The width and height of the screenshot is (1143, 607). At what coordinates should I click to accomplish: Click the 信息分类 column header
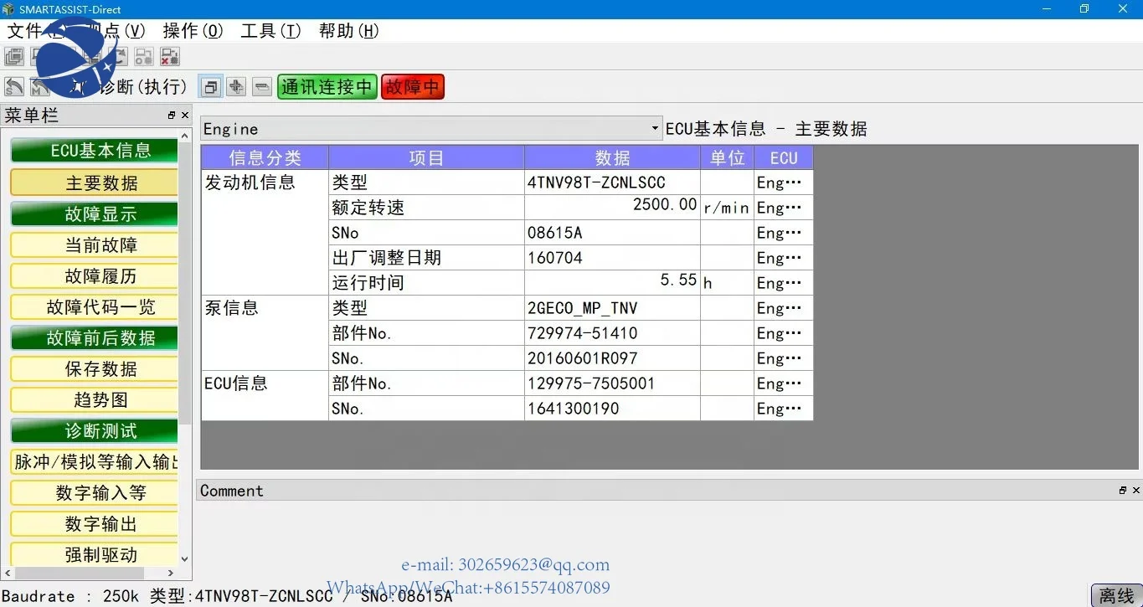tap(265, 157)
